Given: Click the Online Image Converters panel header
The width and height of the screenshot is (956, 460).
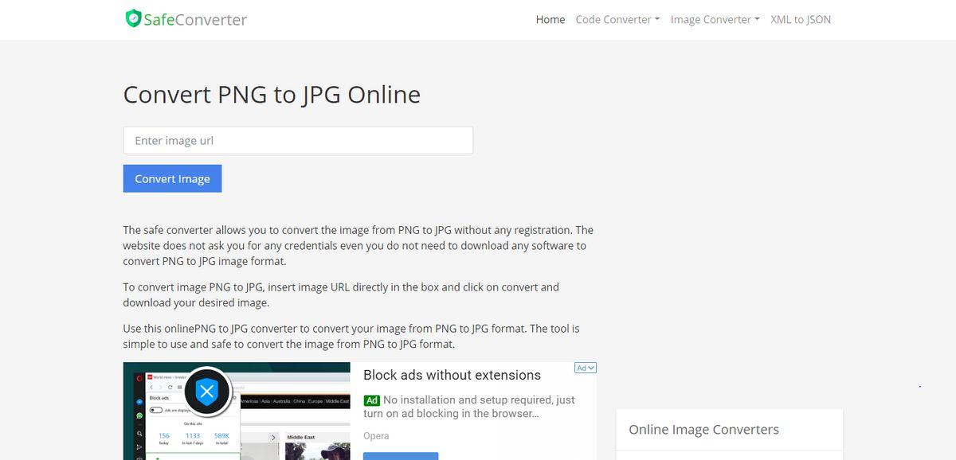Looking at the screenshot, I should pos(703,430).
